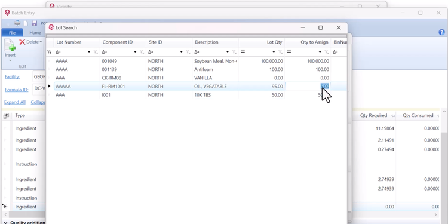
Task: Click the Lot Qty column header
Action: click(x=262, y=42)
